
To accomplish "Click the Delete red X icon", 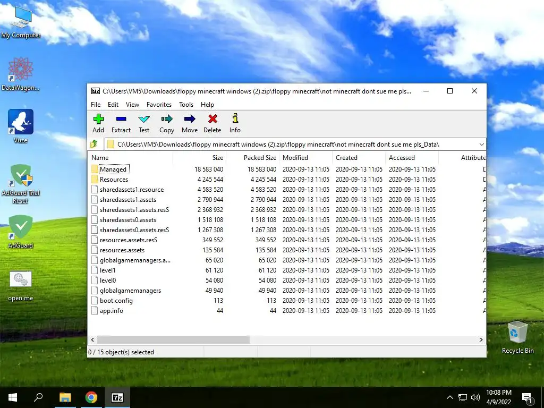I will pos(212,119).
